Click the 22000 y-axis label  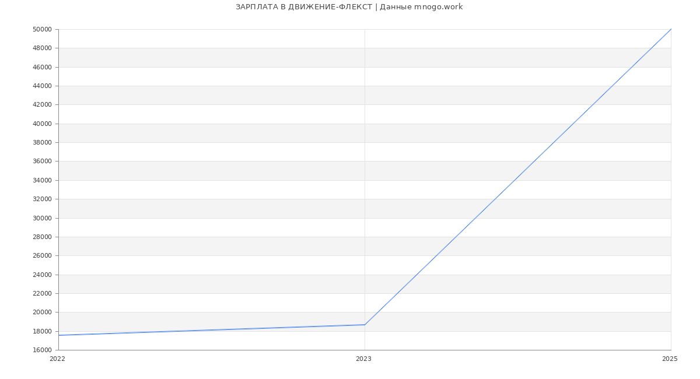[x=43, y=293]
